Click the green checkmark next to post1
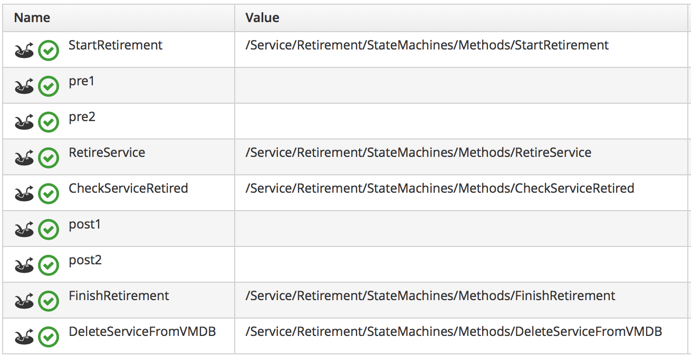691x357 pixels. pos(49,230)
